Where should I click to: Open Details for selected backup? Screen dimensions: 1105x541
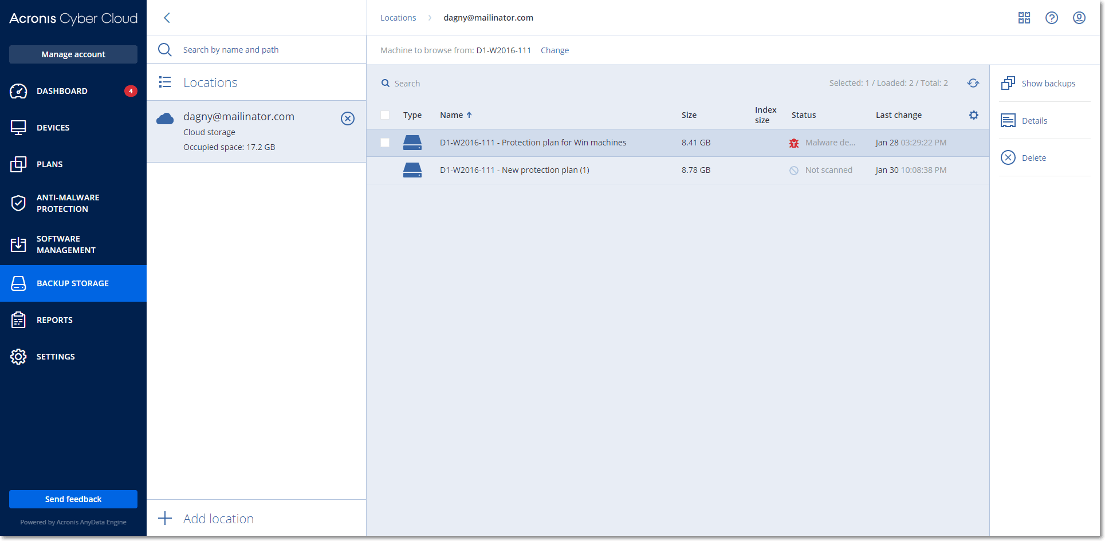[1045, 121]
